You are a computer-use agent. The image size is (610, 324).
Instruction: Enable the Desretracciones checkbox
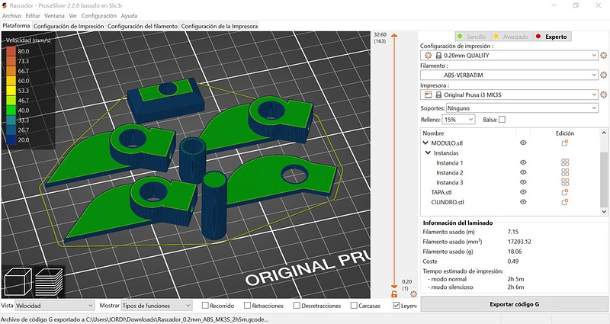(x=297, y=306)
